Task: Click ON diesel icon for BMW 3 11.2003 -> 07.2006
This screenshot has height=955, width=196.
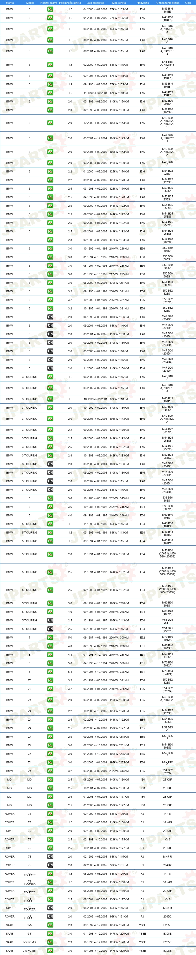Action: pyautogui.click(x=50, y=369)
